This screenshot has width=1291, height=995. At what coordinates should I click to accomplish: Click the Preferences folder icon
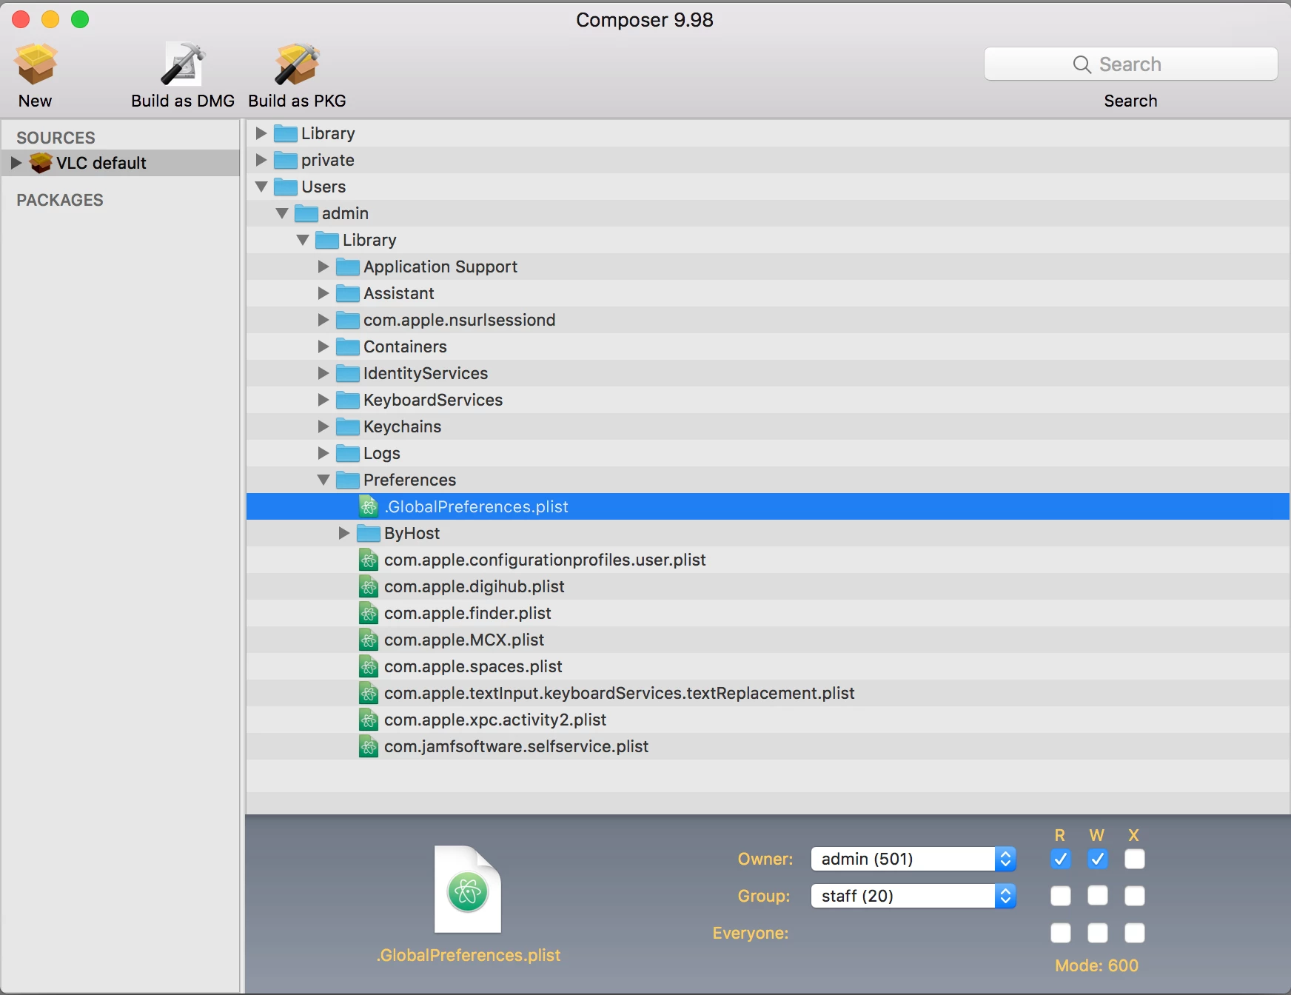348,480
